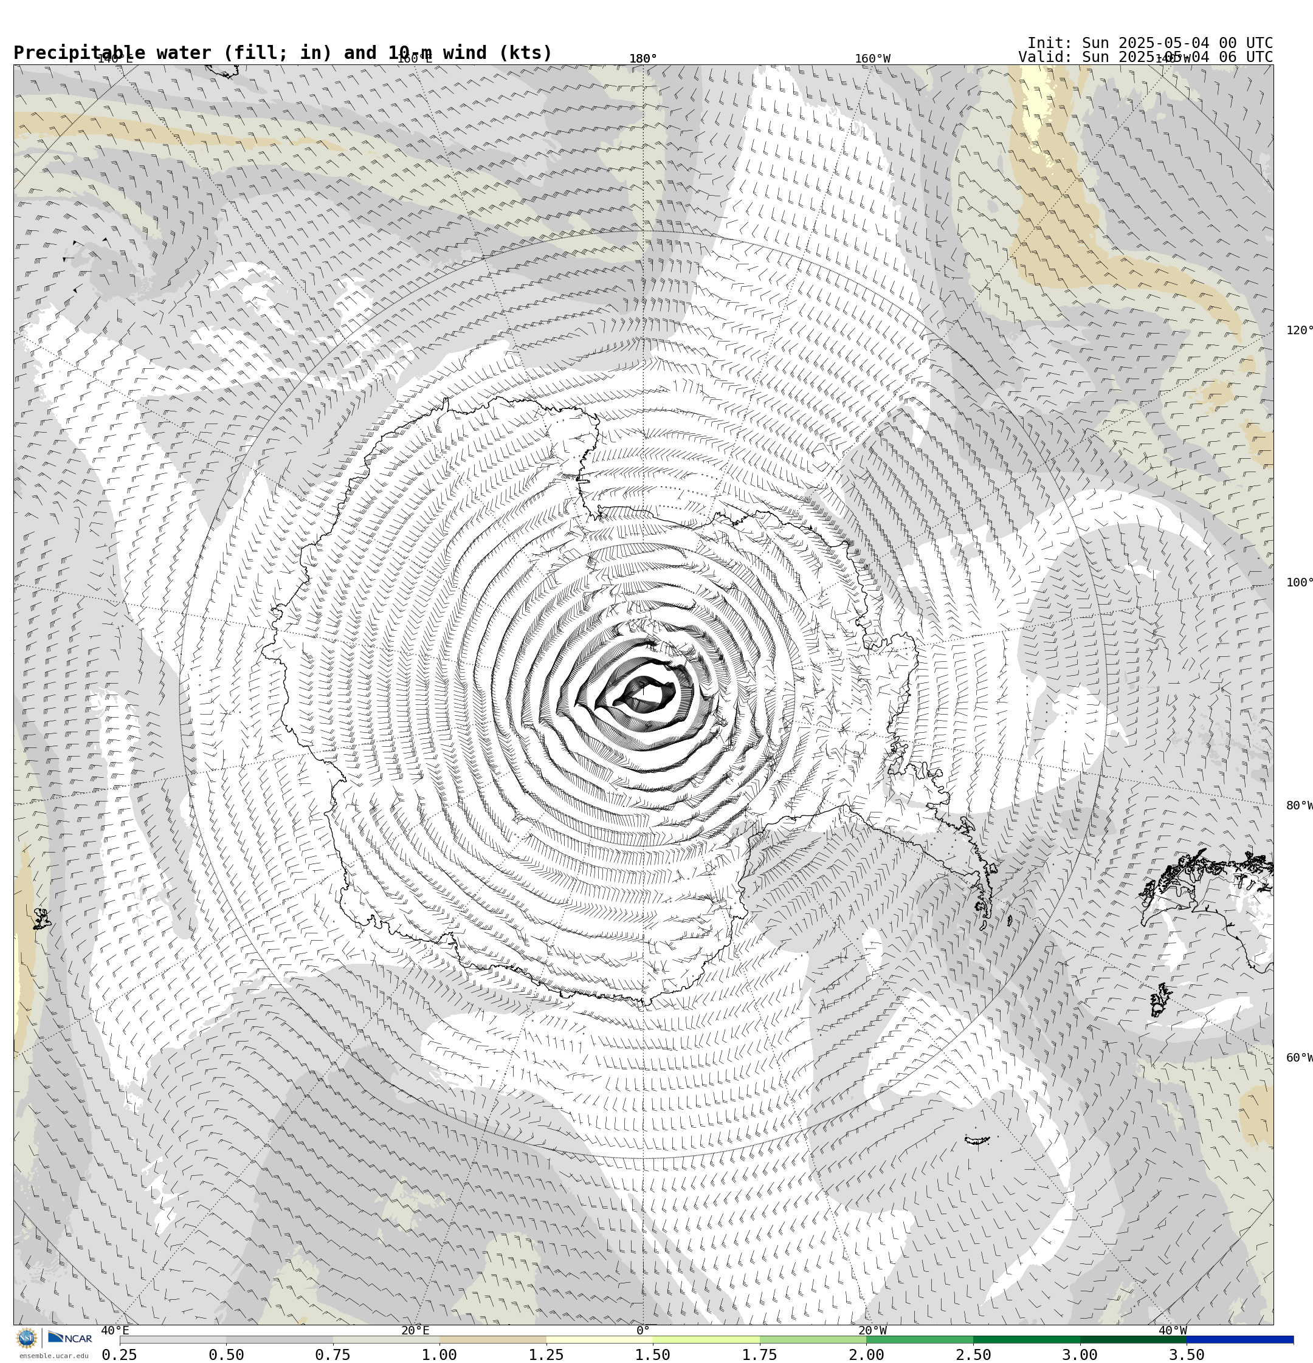
Task: Select the light green 1.75–2.00 colorbar segment
Action: [x=813, y=1339]
